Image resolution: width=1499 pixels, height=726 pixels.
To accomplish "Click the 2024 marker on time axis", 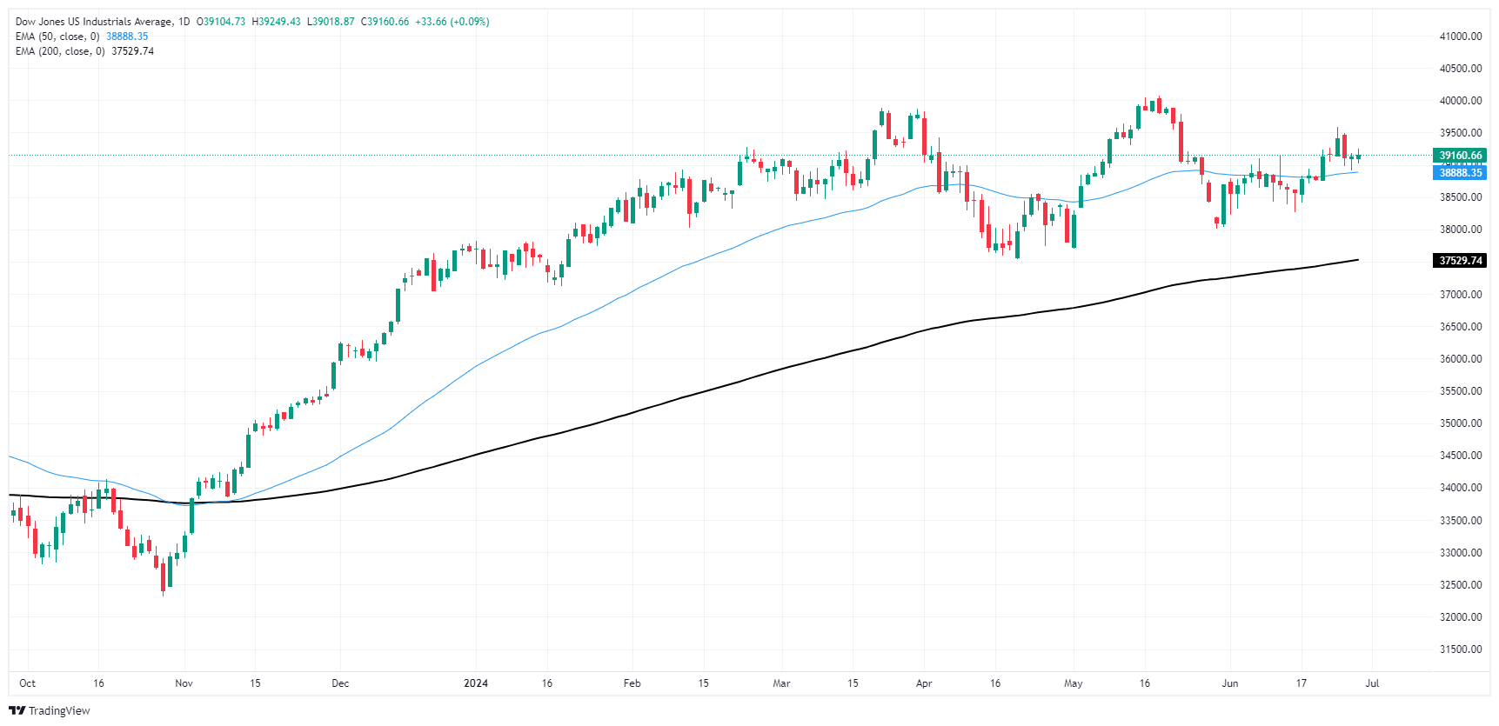I will pyautogui.click(x=476, y=683).
